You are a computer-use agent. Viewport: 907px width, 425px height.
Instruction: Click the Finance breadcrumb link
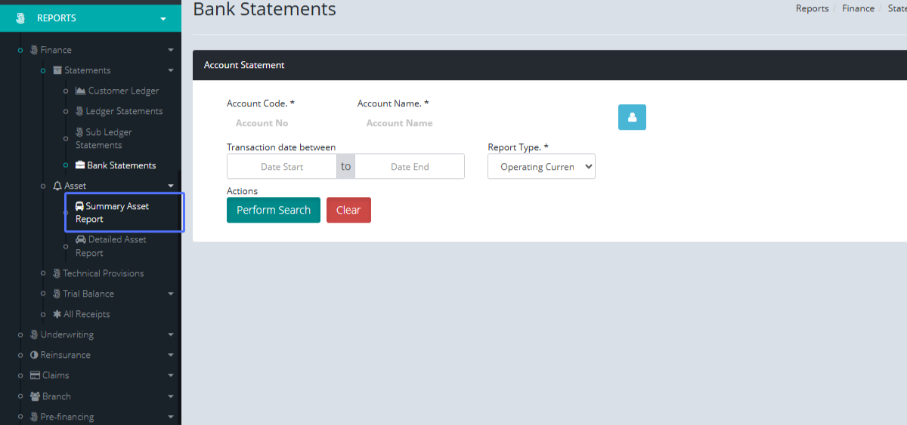pyautogui.click(x=858, y=8)
